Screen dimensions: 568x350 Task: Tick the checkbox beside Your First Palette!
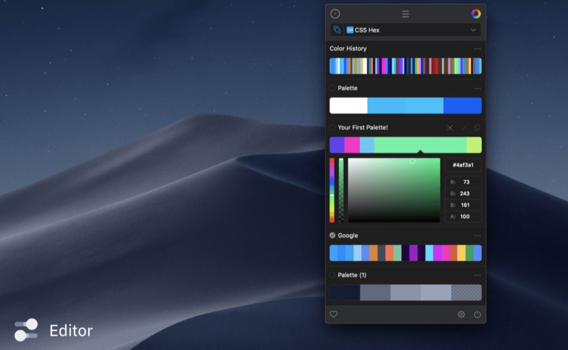pyautogui.click(x=333, y=128)
